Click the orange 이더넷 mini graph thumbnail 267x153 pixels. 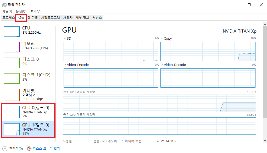coord(12,95)
